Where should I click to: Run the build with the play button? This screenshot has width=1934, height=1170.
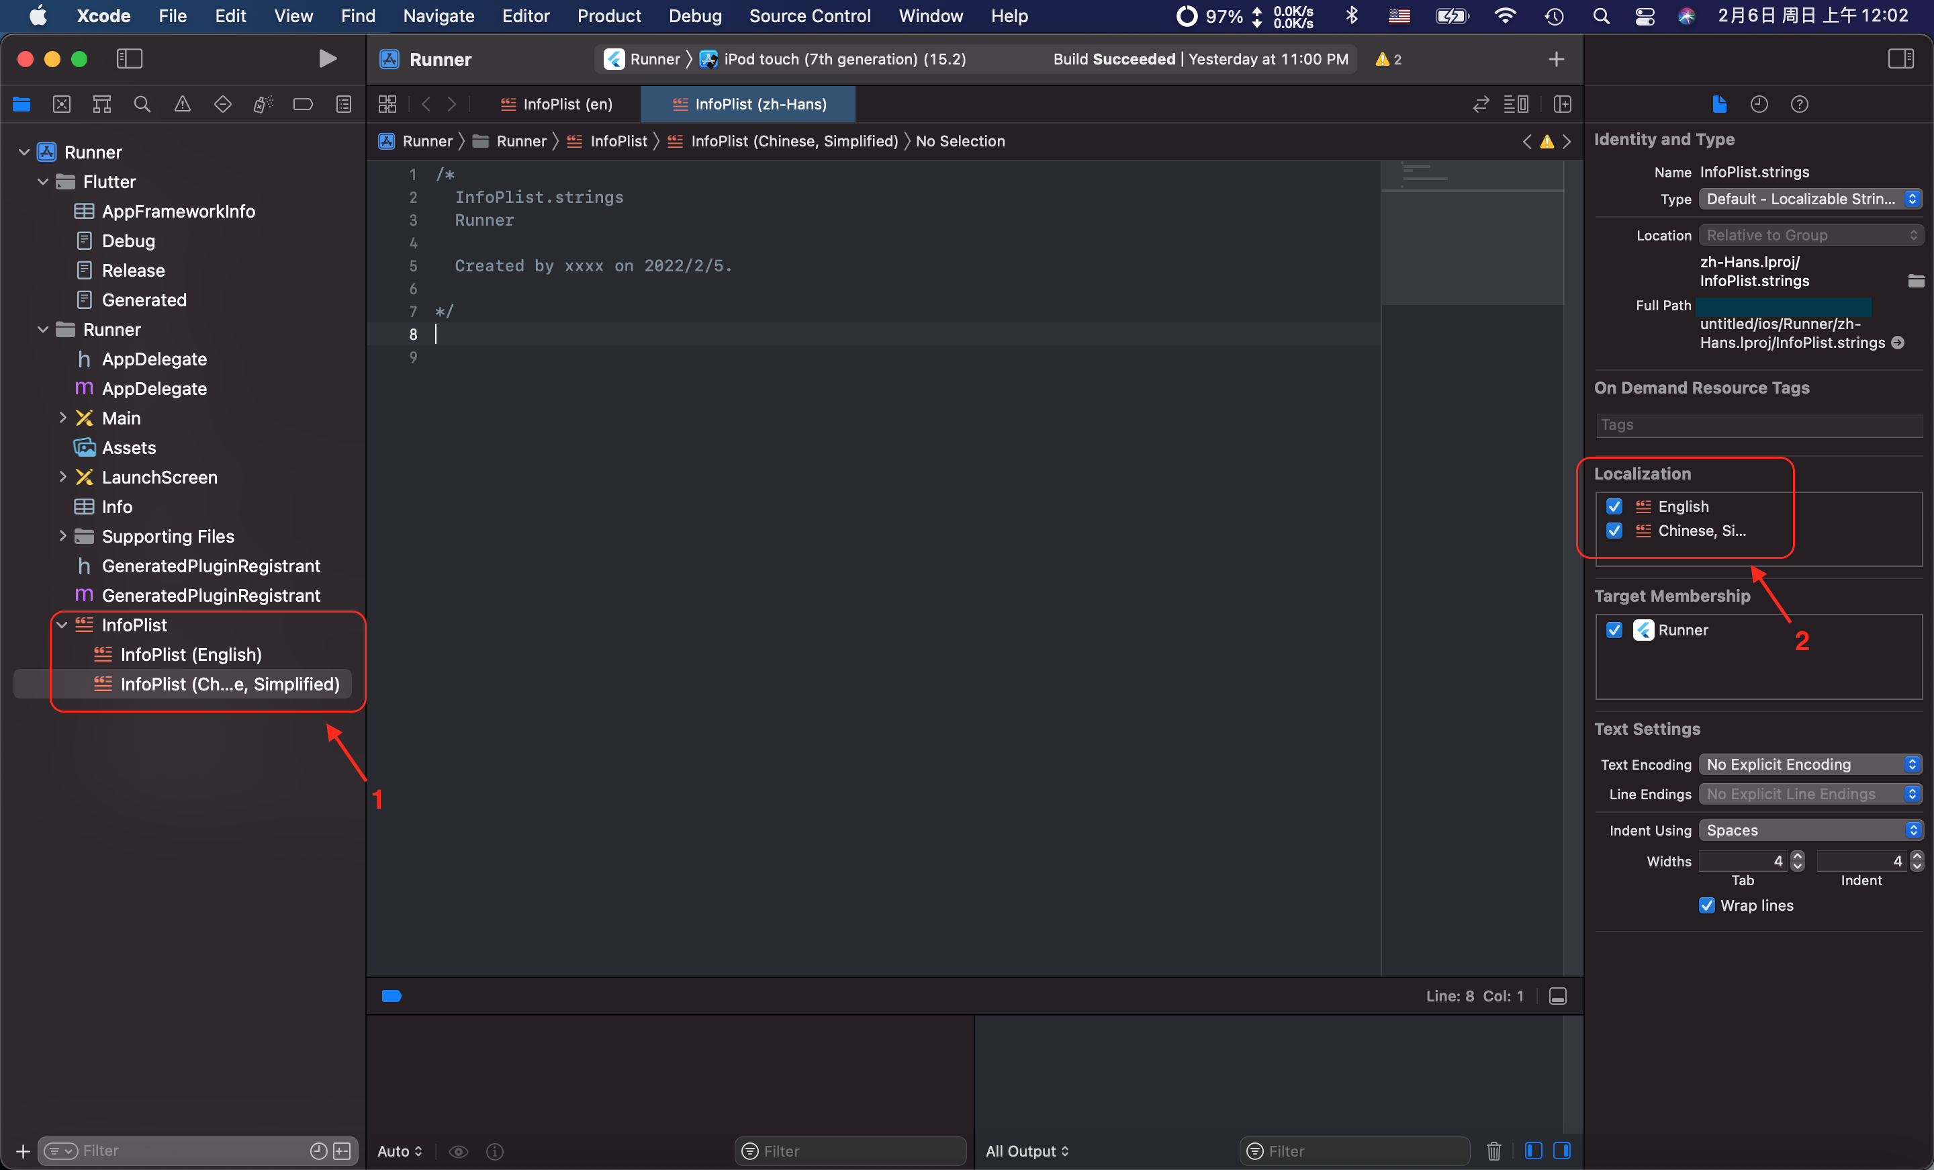point(327,59)
